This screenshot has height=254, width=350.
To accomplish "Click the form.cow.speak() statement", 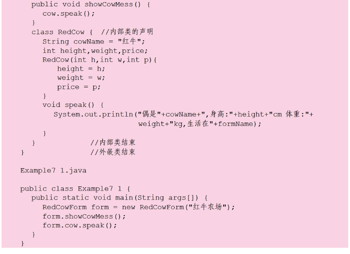I will [79, 226].
